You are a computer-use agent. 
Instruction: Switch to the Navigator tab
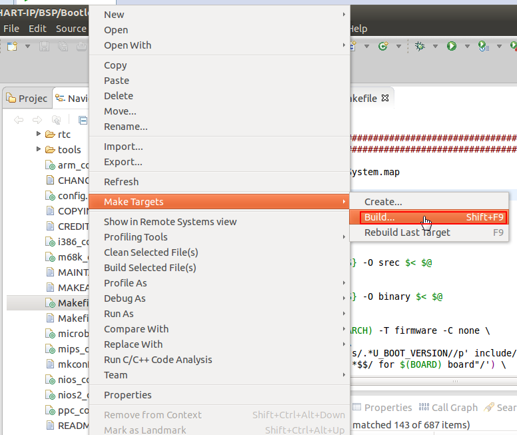[x=71, y=99]
